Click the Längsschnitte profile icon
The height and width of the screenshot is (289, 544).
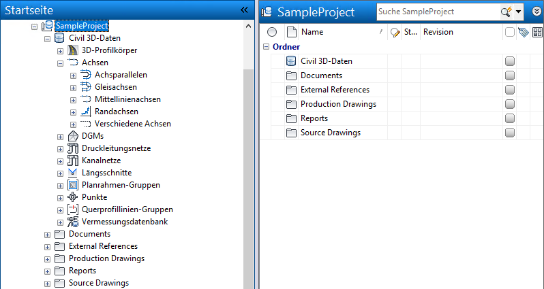[x=74, y=173]
